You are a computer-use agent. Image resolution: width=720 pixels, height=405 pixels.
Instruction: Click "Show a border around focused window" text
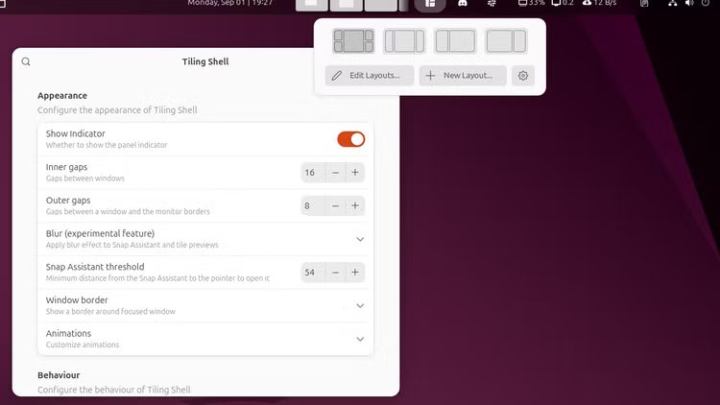click(x=110, y=311)
